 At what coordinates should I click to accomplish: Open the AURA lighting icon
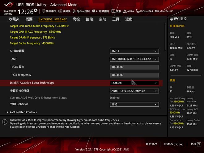click(125, 11)
